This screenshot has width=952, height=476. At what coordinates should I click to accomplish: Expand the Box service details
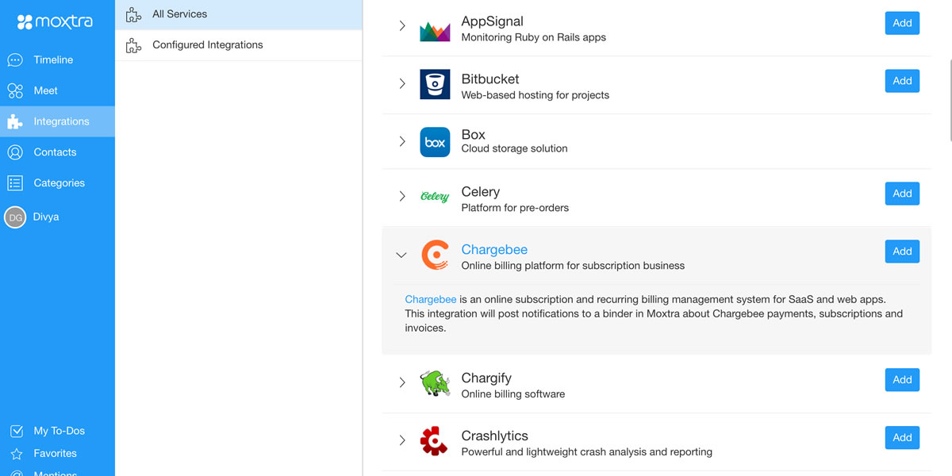402,141
